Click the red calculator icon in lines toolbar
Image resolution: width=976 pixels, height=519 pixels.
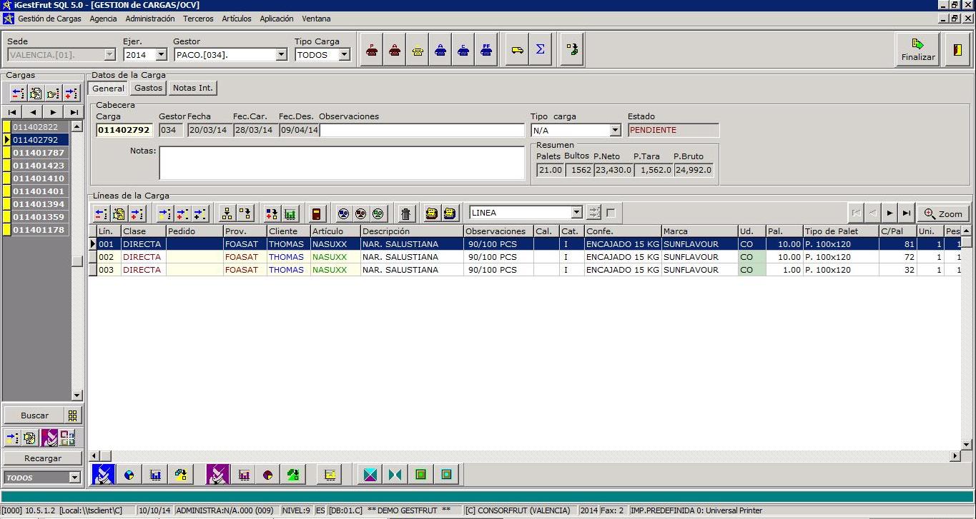point(317,213)
